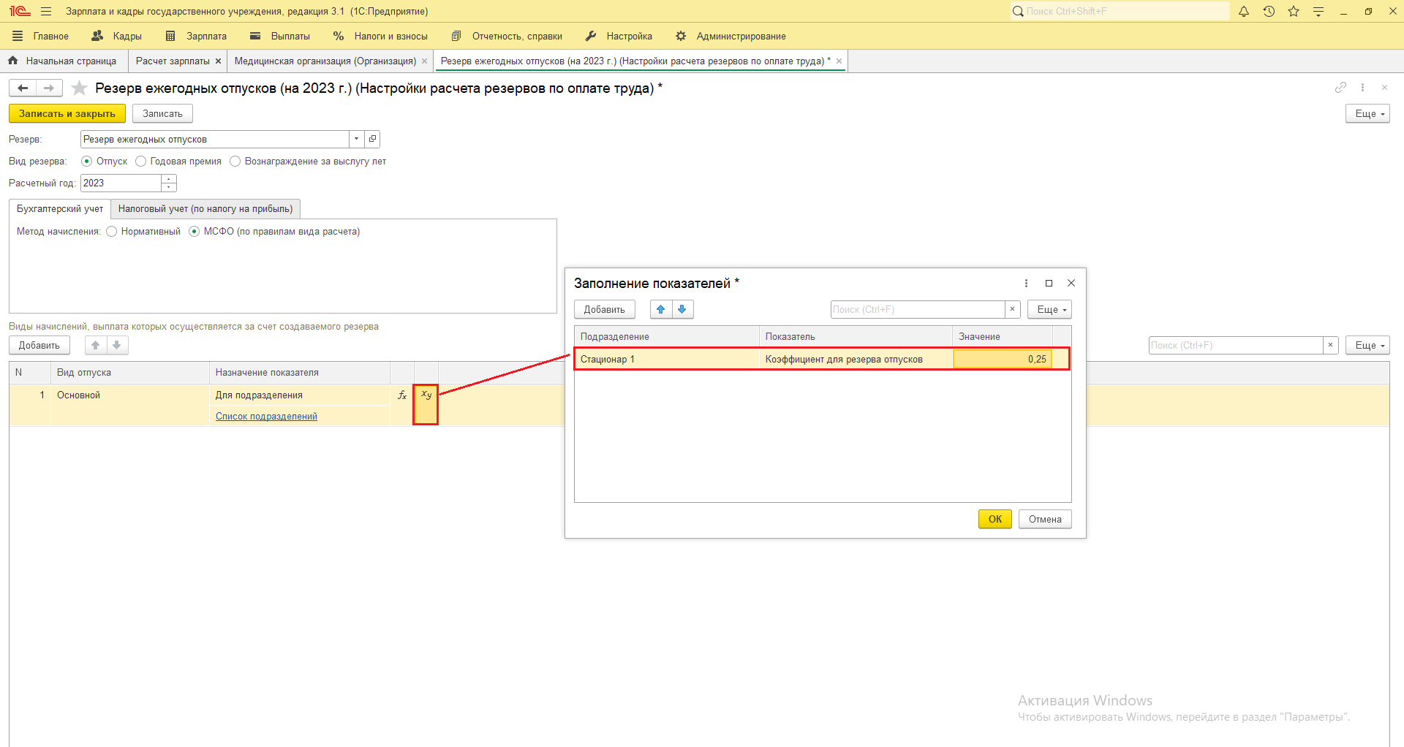
Task: Clear search field of accrual types table
Action: tap(1330, 345)
